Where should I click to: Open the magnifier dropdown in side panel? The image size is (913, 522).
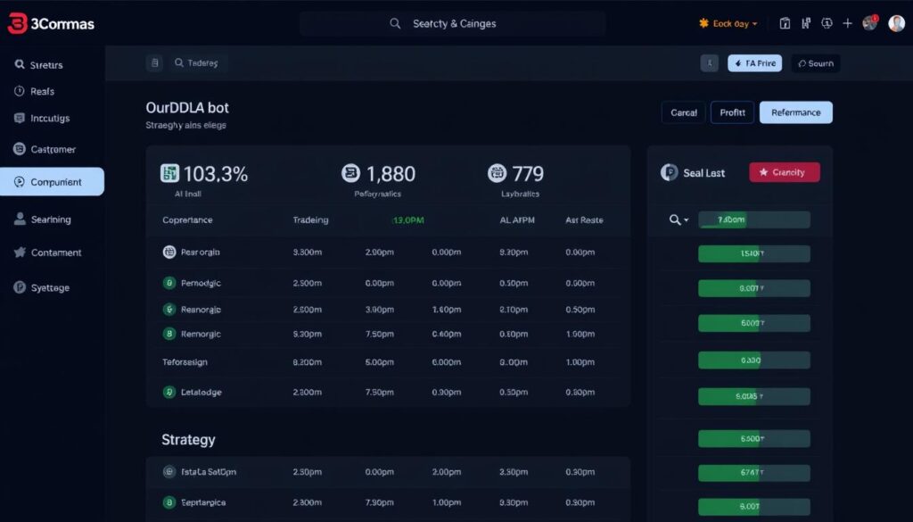(x=679, y=220)
